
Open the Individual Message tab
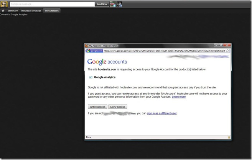31,11
